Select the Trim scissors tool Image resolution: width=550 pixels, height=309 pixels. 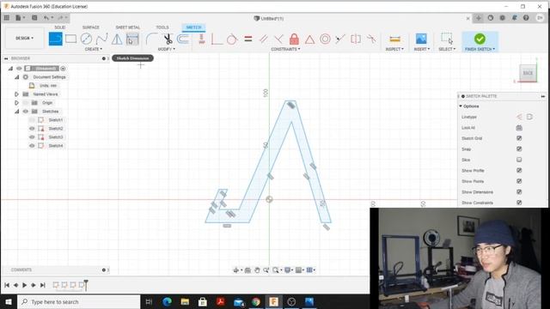pyautogui.click(x=168, y=39)
